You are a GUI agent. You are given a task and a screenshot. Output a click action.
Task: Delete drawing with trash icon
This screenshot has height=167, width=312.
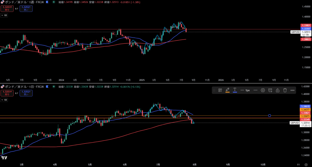tap(285, 90)
